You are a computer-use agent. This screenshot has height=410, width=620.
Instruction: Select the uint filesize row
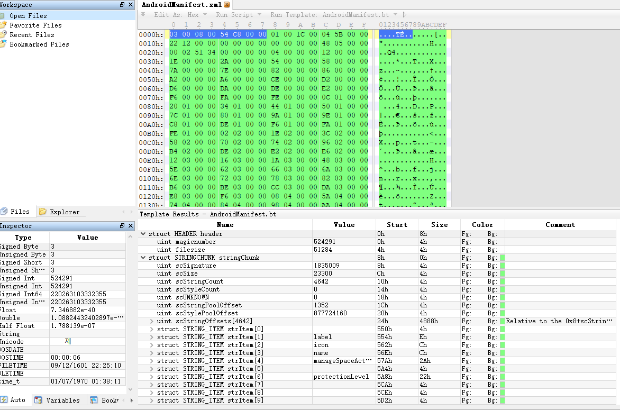pyautogui.click(x=377, y=250)
